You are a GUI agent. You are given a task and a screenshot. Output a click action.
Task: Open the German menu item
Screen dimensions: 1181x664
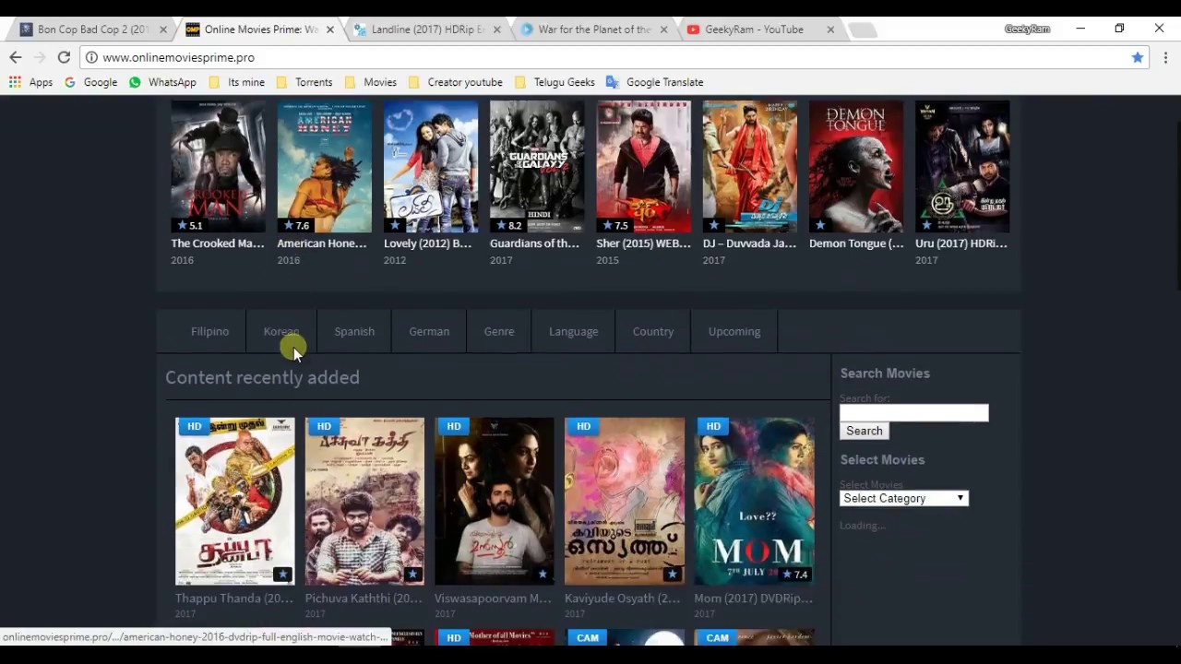click(429, 331)
